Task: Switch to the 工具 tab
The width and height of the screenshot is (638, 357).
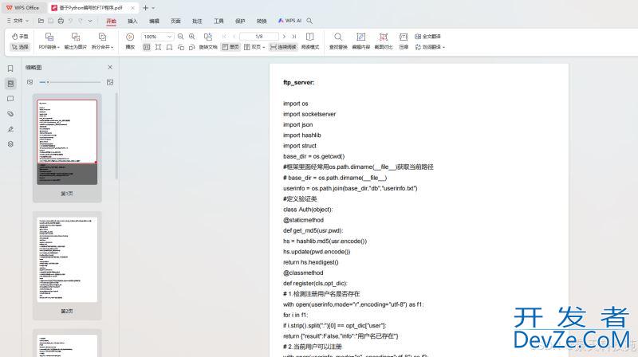Action: coord(219,21)
